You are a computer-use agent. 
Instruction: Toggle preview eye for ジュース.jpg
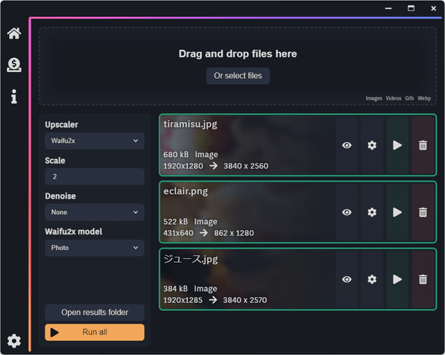347,279
